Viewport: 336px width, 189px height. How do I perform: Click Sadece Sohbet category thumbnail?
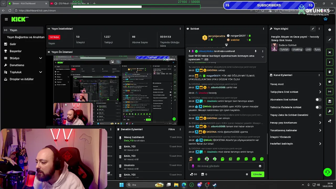pyautogui.click(x=274, y=47)
